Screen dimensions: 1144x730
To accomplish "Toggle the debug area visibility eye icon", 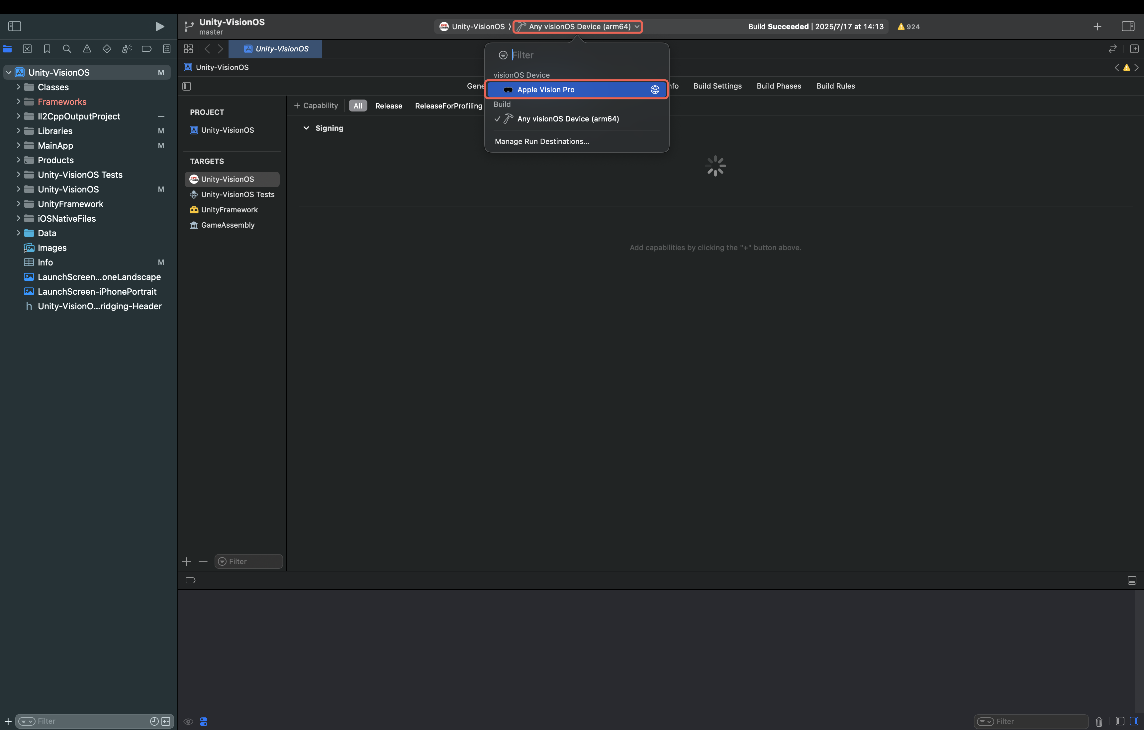I will [x=188, y=721].
